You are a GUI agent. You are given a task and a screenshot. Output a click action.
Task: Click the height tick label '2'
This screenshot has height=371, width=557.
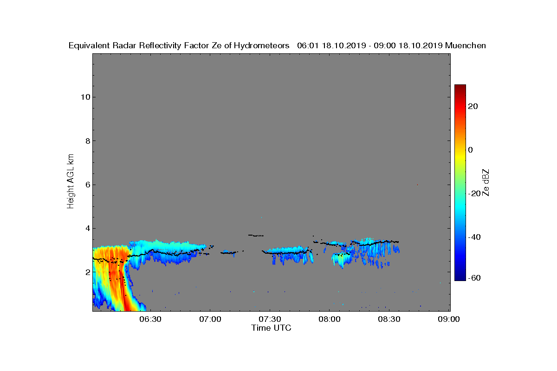(87, 272)
